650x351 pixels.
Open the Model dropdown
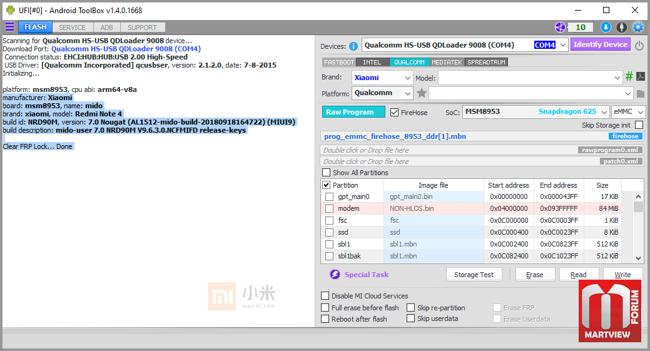point(617,78)
